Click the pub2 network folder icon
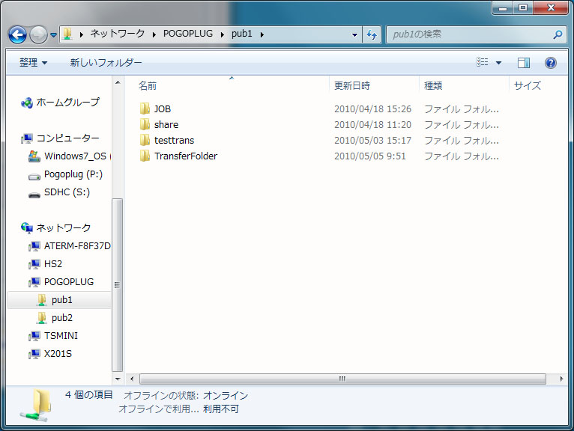 tap(42, 318)
